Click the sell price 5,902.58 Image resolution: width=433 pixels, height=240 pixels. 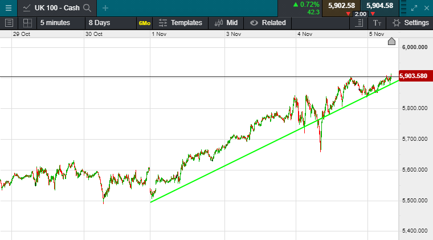341,6
